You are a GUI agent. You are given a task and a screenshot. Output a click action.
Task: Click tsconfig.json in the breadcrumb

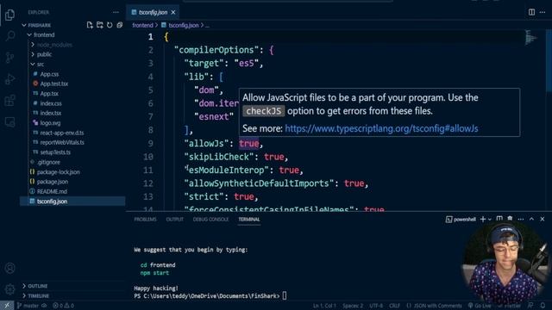tap(184, 25)
